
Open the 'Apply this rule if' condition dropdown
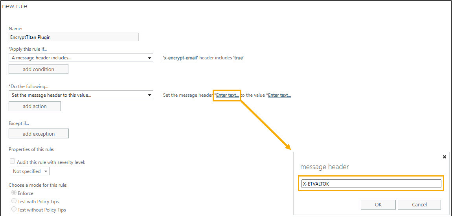[81, 58]
